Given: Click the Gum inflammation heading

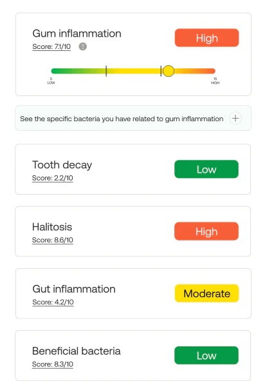Looking at the screenshot, I should tap(77, 34).
